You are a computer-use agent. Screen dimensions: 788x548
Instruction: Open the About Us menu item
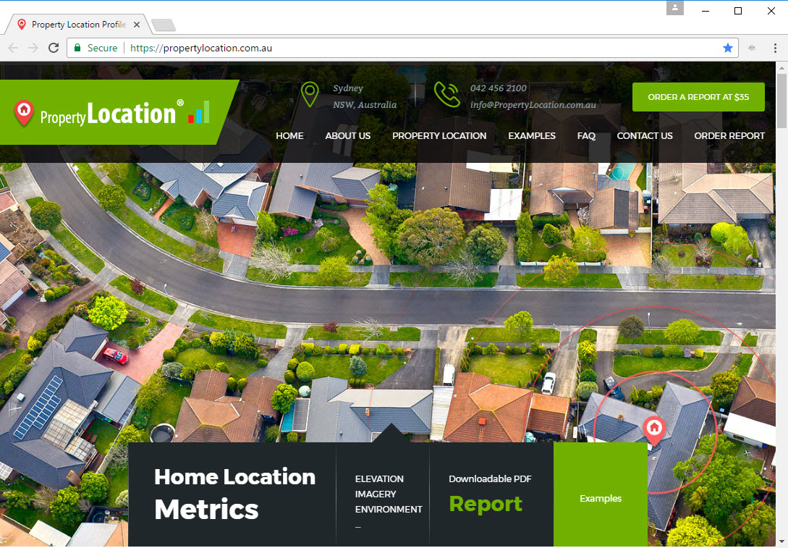347,135
